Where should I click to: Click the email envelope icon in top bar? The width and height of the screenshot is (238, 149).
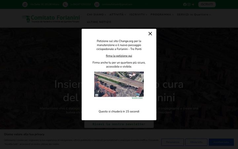(x=97, y=4)
